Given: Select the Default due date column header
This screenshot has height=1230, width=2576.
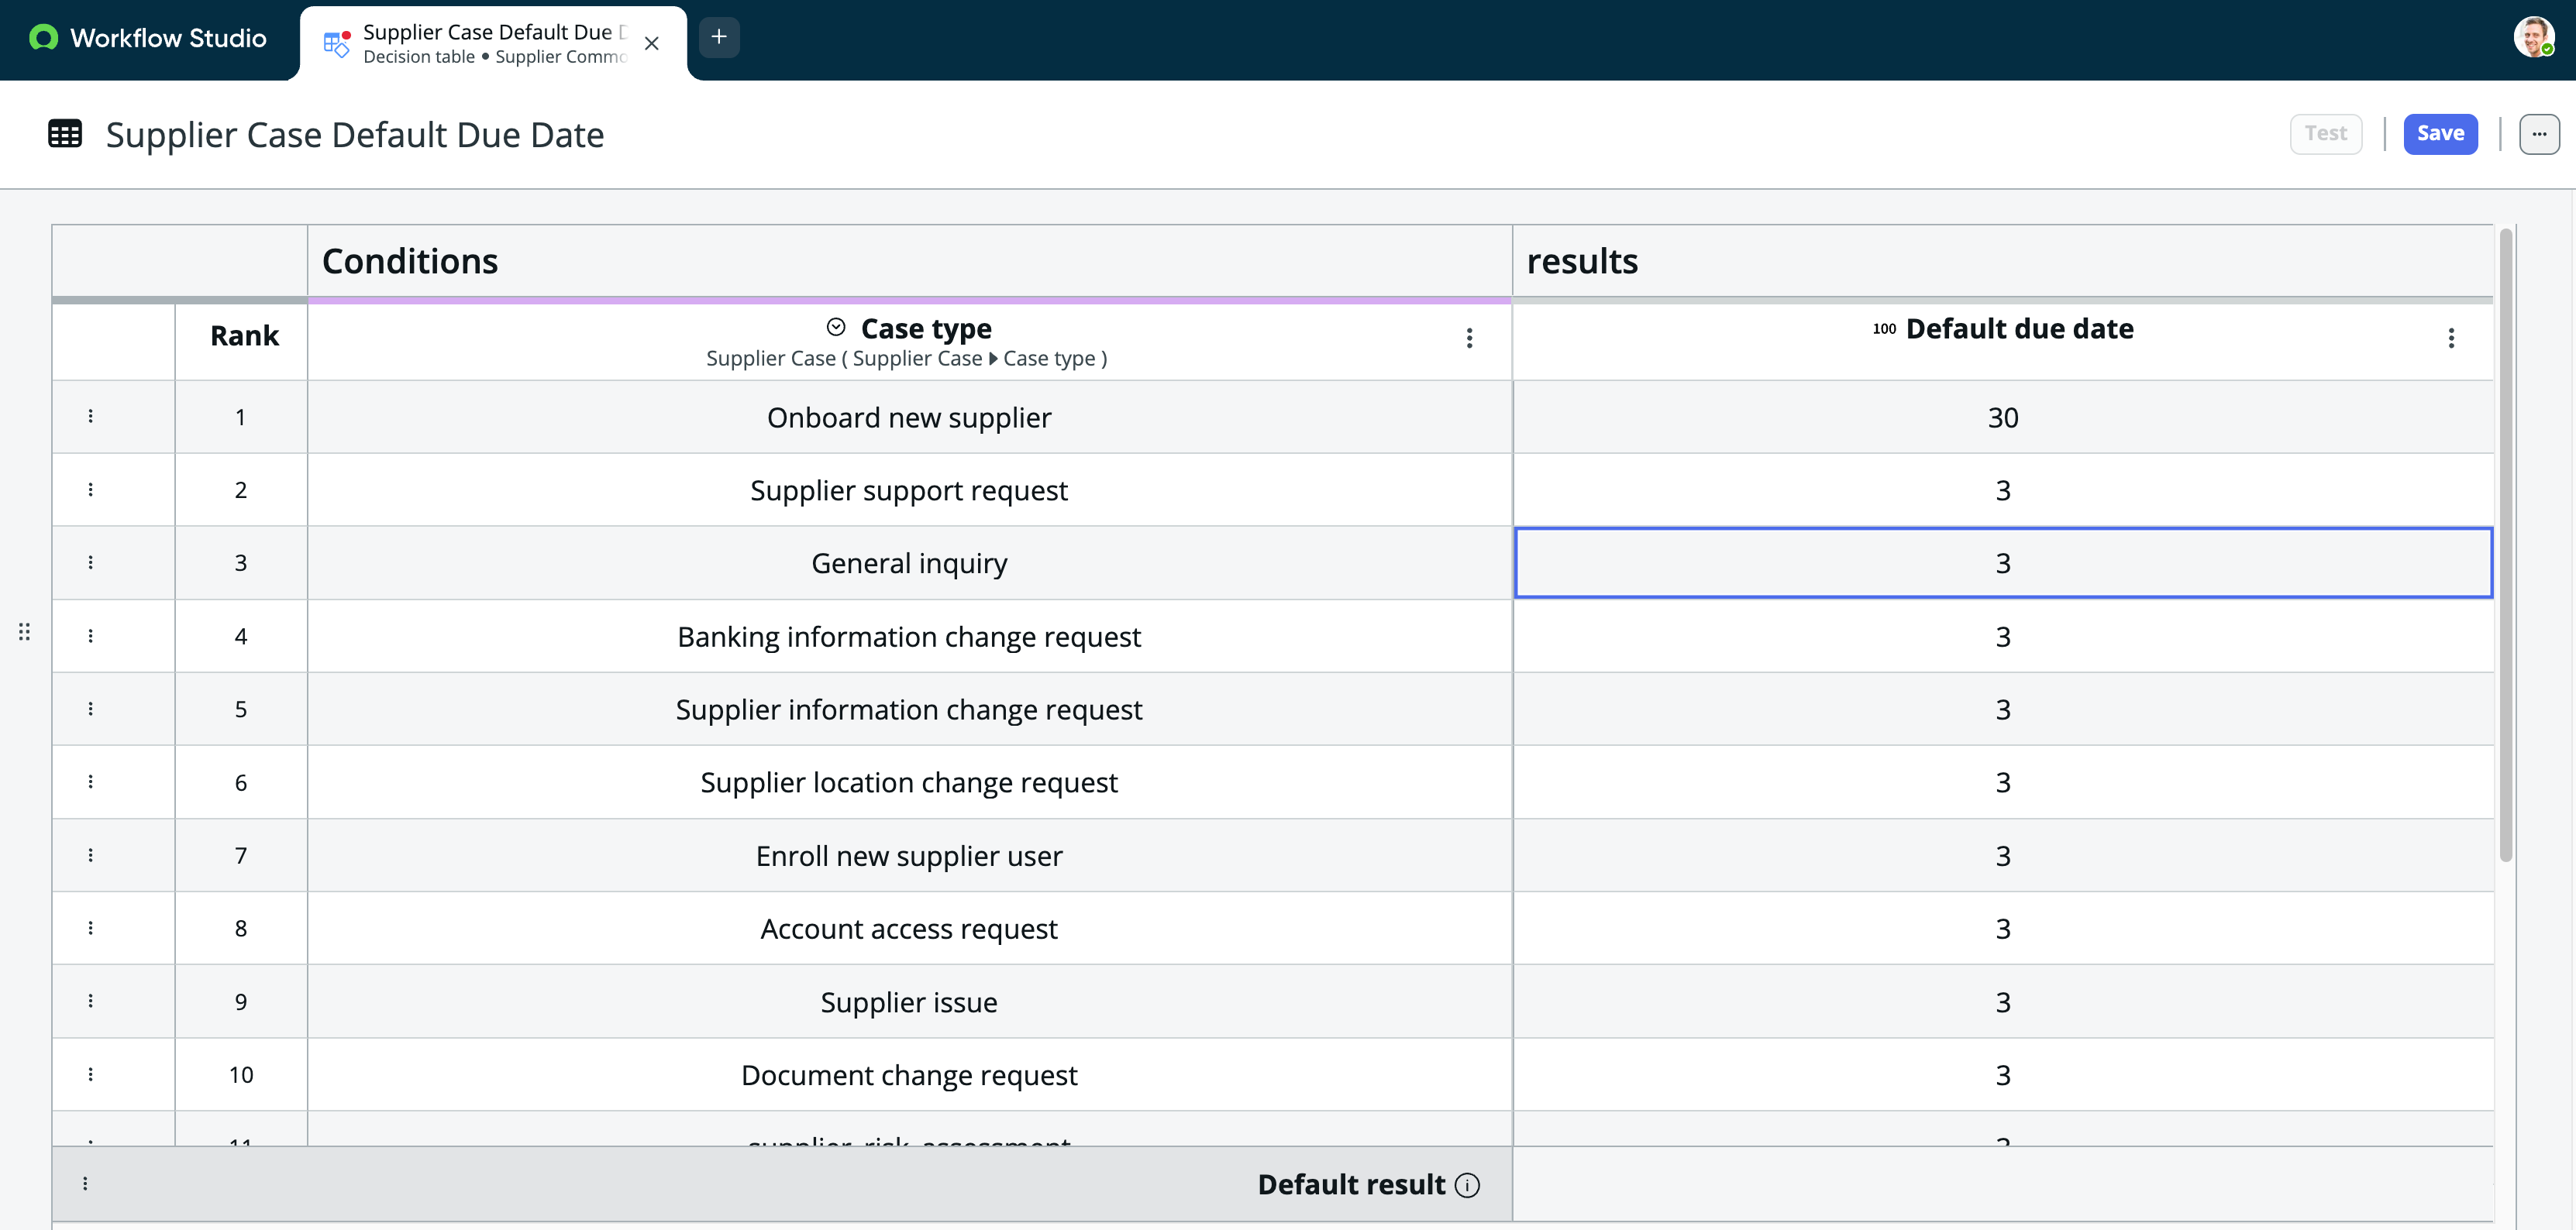Looking at the screenshot, I should point(2003,342).
